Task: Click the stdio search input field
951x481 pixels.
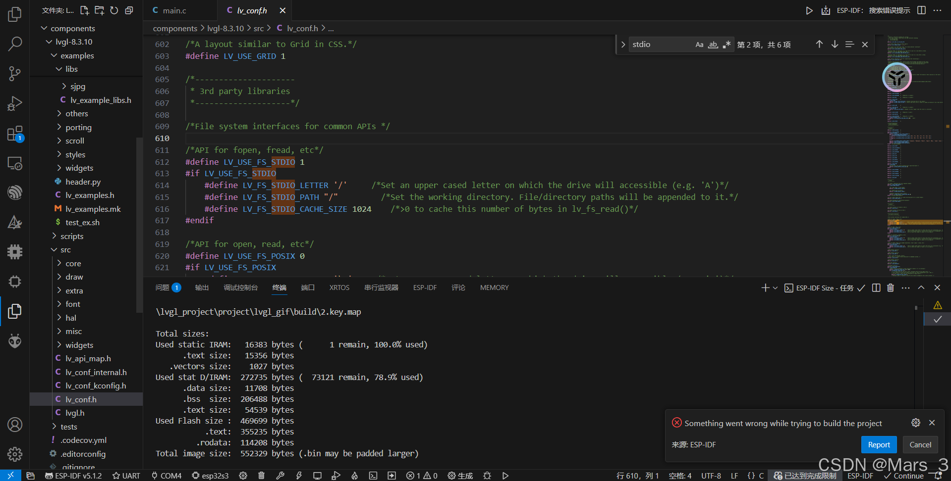Action: 661,45
